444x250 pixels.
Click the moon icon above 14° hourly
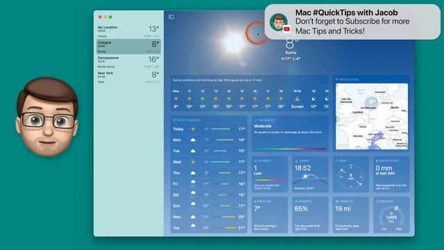click(314, 99)
